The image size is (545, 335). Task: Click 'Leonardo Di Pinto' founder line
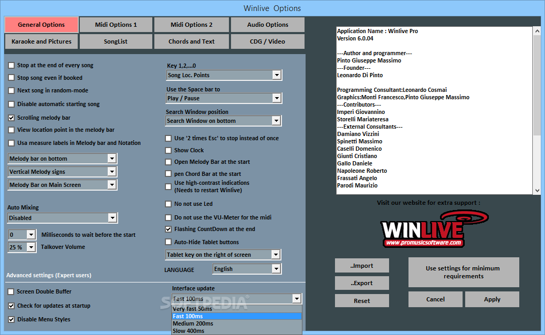[360, 75]
